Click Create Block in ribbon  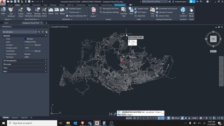(21, 12)
